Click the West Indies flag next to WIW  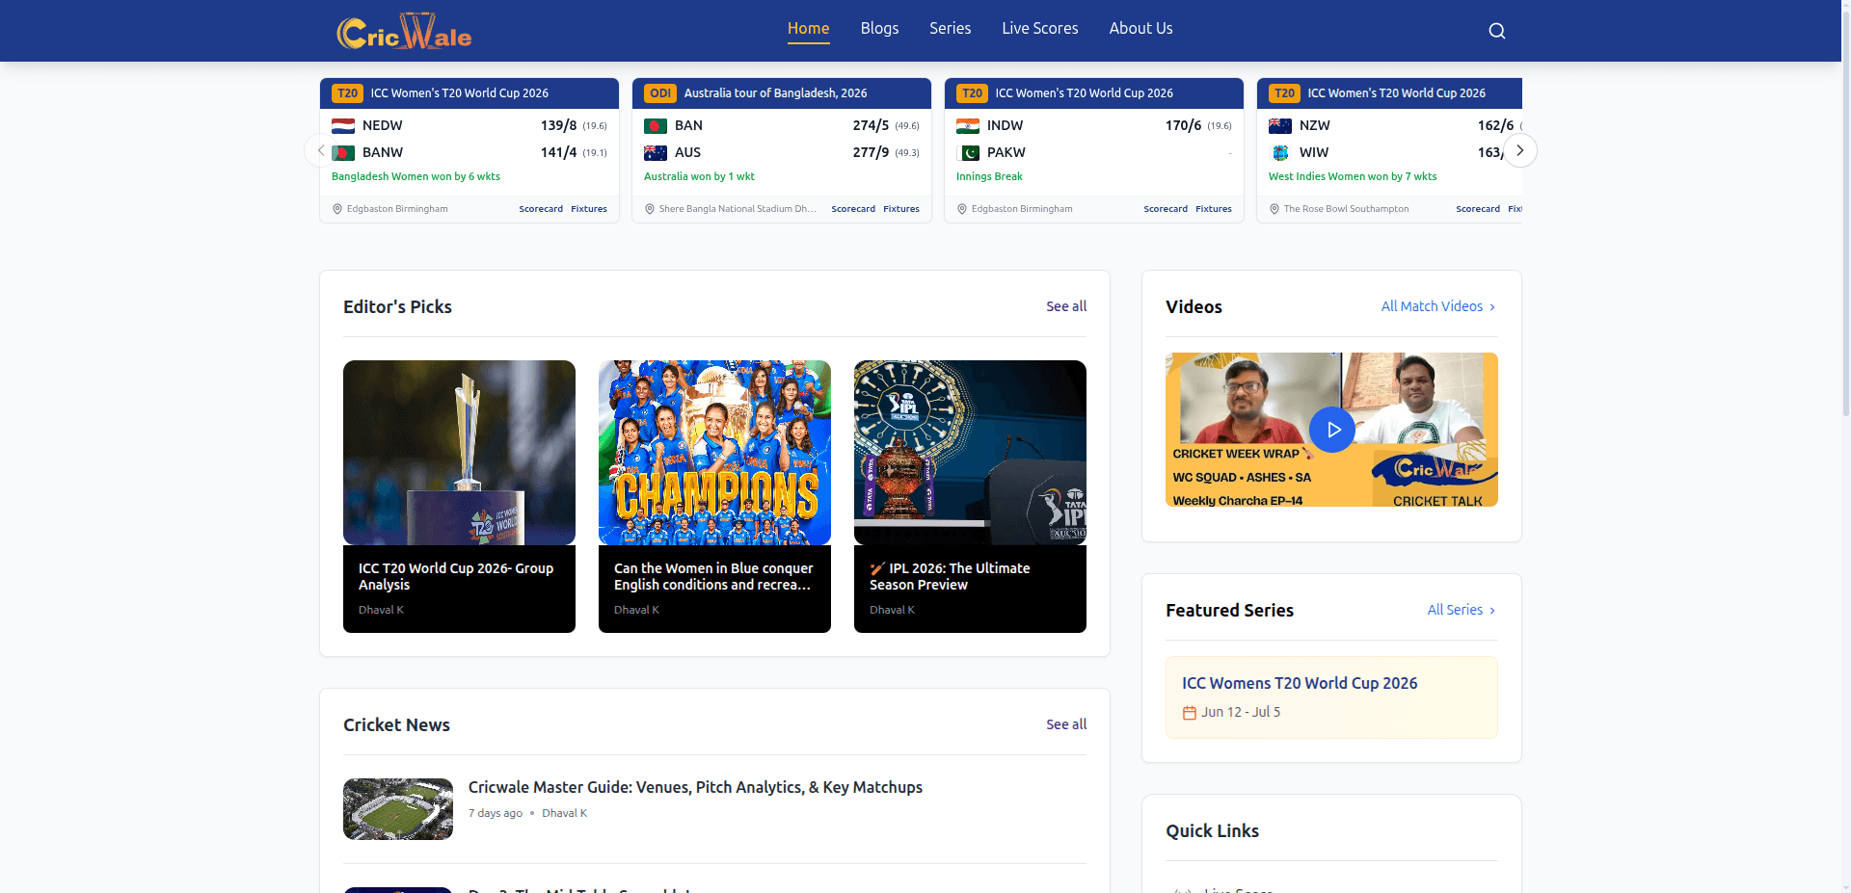click(1280, 153)
